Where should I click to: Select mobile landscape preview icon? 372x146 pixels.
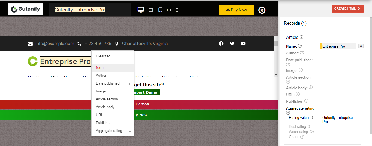169,10
